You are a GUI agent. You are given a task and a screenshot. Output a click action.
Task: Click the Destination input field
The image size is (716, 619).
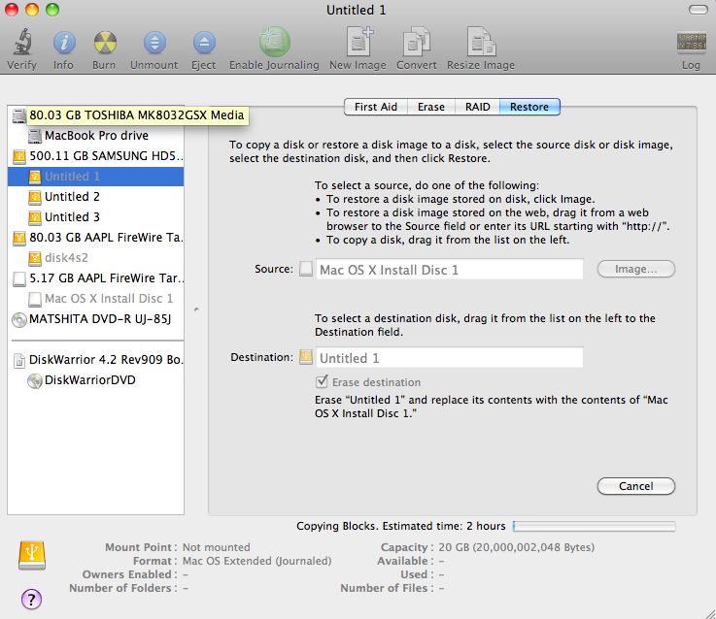point(450,358)
